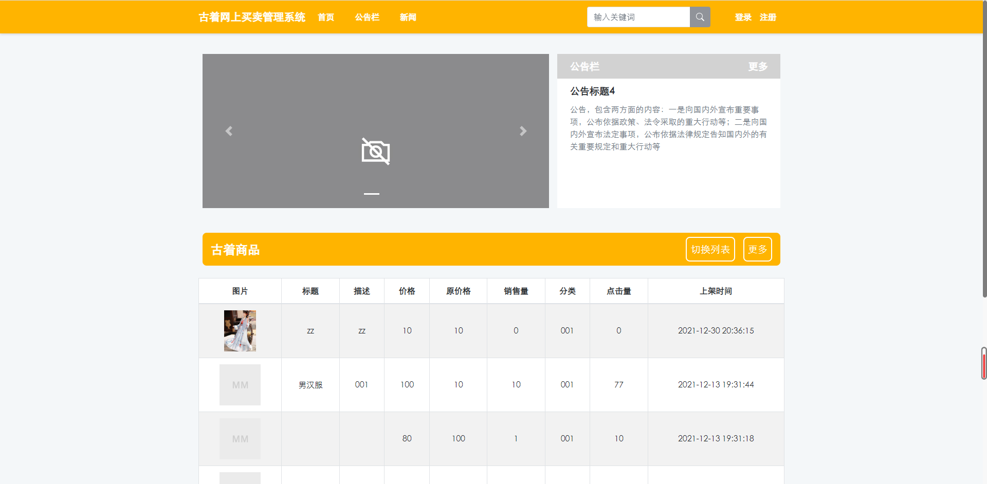Click the 图片 column header
987x484 pixels.
240,291
